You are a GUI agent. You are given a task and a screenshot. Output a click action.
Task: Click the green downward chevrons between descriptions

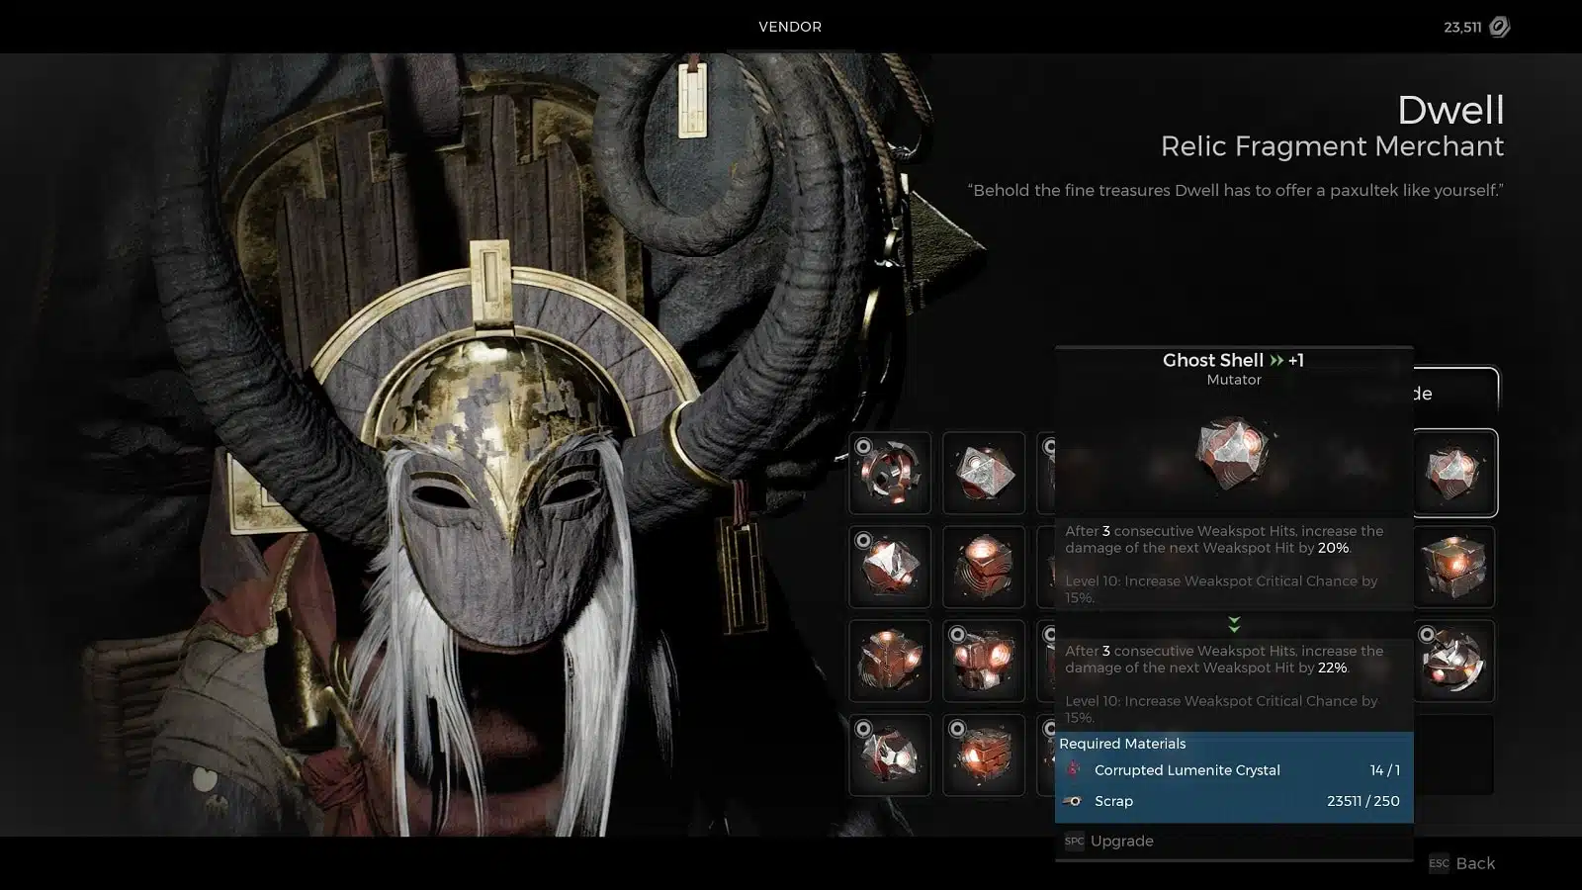(x=1234, y=624)
